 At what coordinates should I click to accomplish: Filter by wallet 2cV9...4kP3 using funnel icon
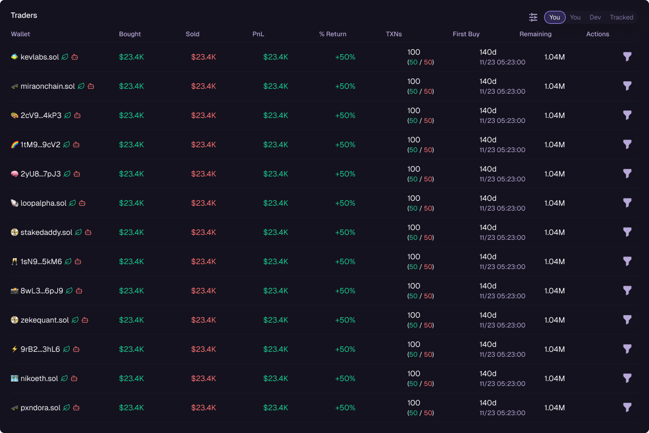point(627,115)
